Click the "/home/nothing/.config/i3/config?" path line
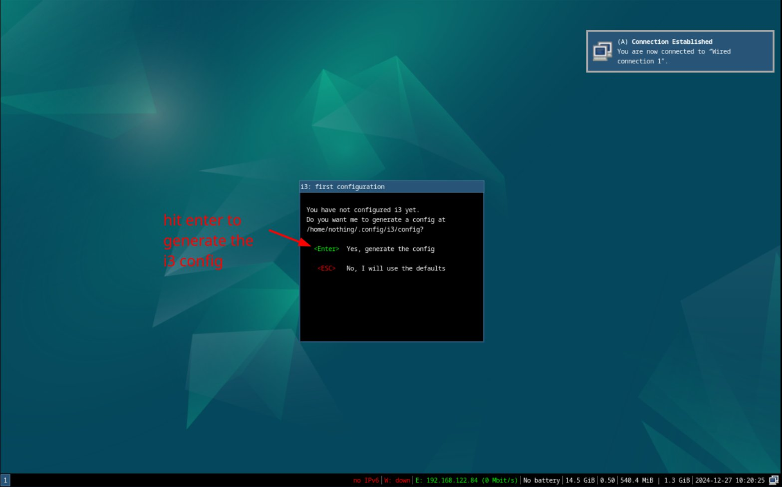Image resolution: width=782 pixels, height=487 pixels. coord(365,230)
